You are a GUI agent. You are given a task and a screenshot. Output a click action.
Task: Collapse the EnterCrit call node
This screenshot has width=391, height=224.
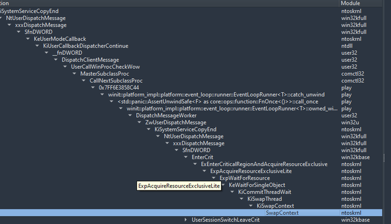(x=186, y=157)
